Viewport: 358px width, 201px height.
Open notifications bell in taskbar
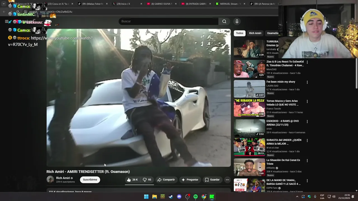point(353,197)
